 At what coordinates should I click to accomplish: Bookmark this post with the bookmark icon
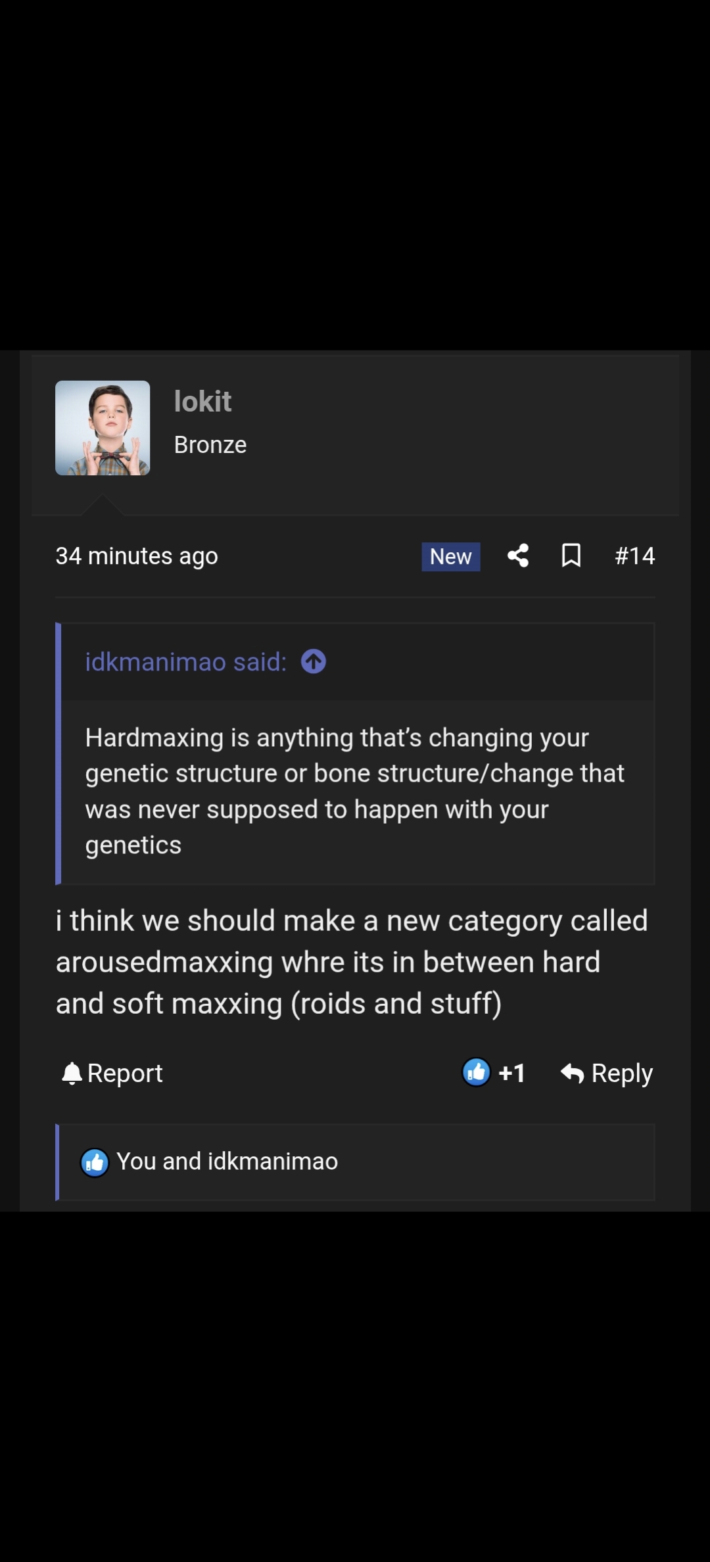coord(571,556)
